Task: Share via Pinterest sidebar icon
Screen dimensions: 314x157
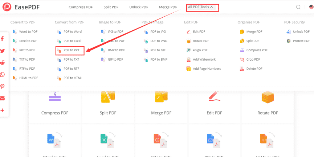Action: click(3, 87)
